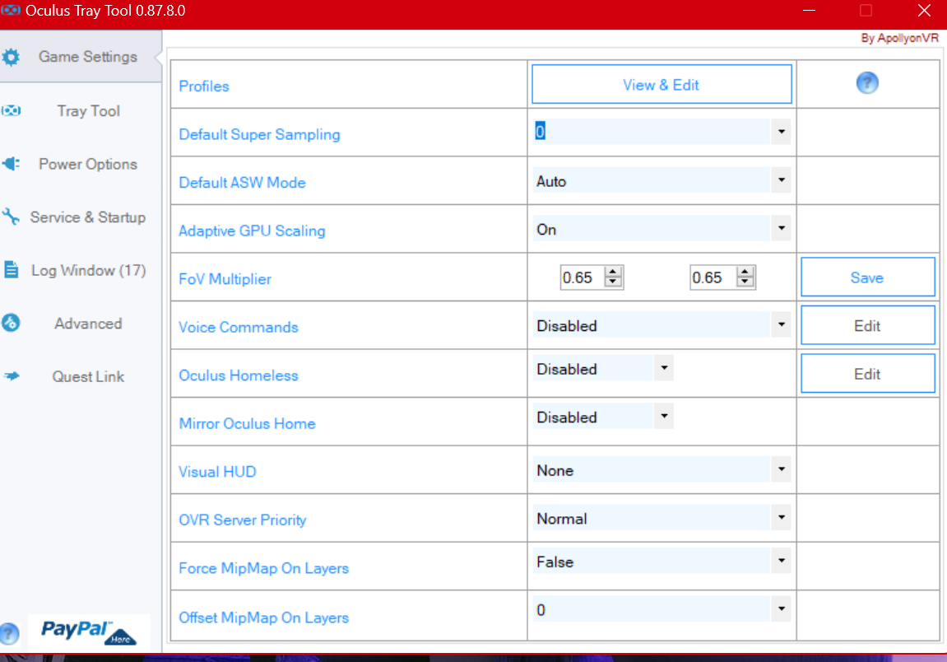This screenshot has width=947, height=662.
Task: Click the first FoV Multiplier input field
Action: (583, 277)
